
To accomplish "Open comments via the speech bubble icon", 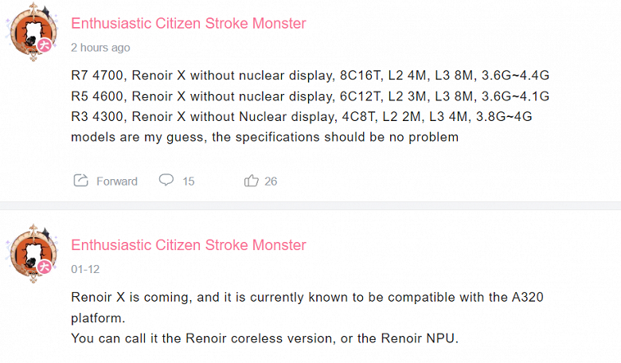I will point(166,180).
